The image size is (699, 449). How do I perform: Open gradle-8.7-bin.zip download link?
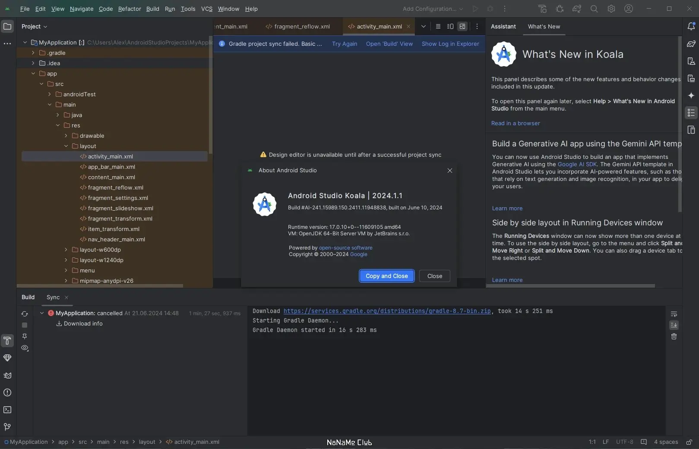(x=387, y=311)
